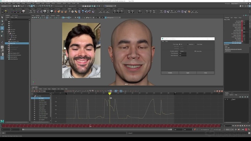Viewport: 251px width, 141px height.
Task: Click the Undo arrow icon in status line
Action: pyautogui.click(x=21, y=6)
